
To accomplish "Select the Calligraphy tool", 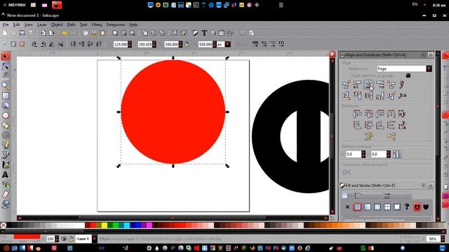I will (6, 165).
